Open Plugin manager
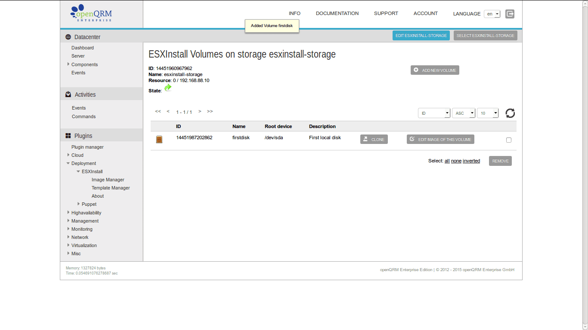The height and width of the screenshot is (330, 588). point(87,147)
